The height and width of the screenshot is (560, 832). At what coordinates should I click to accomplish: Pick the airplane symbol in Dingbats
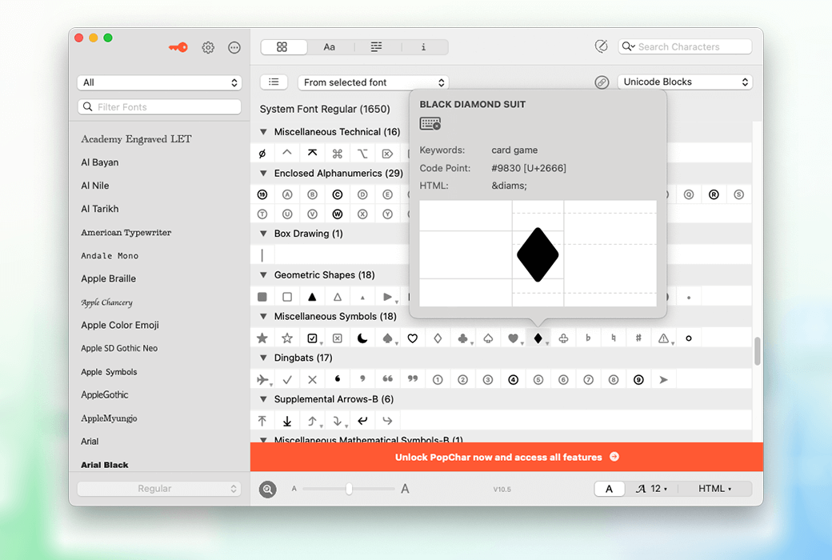(x=262, y=380)
